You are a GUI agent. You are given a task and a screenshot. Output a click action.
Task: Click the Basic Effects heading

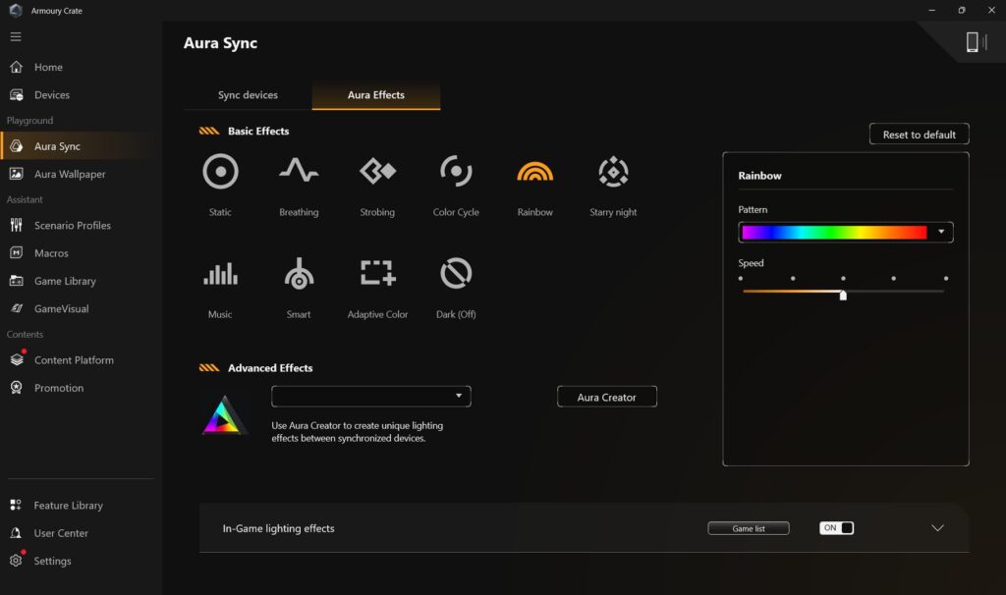(x=258, y=131)
